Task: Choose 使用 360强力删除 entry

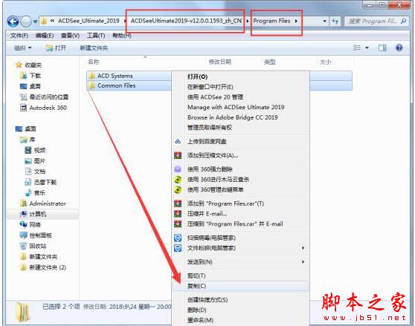Action: click(210, 169)
